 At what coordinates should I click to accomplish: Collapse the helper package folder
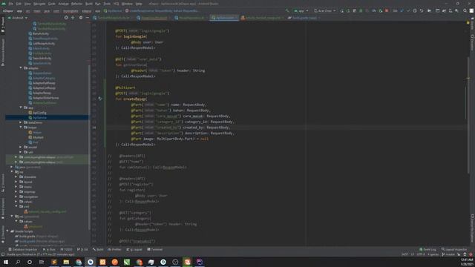[21, 127]
